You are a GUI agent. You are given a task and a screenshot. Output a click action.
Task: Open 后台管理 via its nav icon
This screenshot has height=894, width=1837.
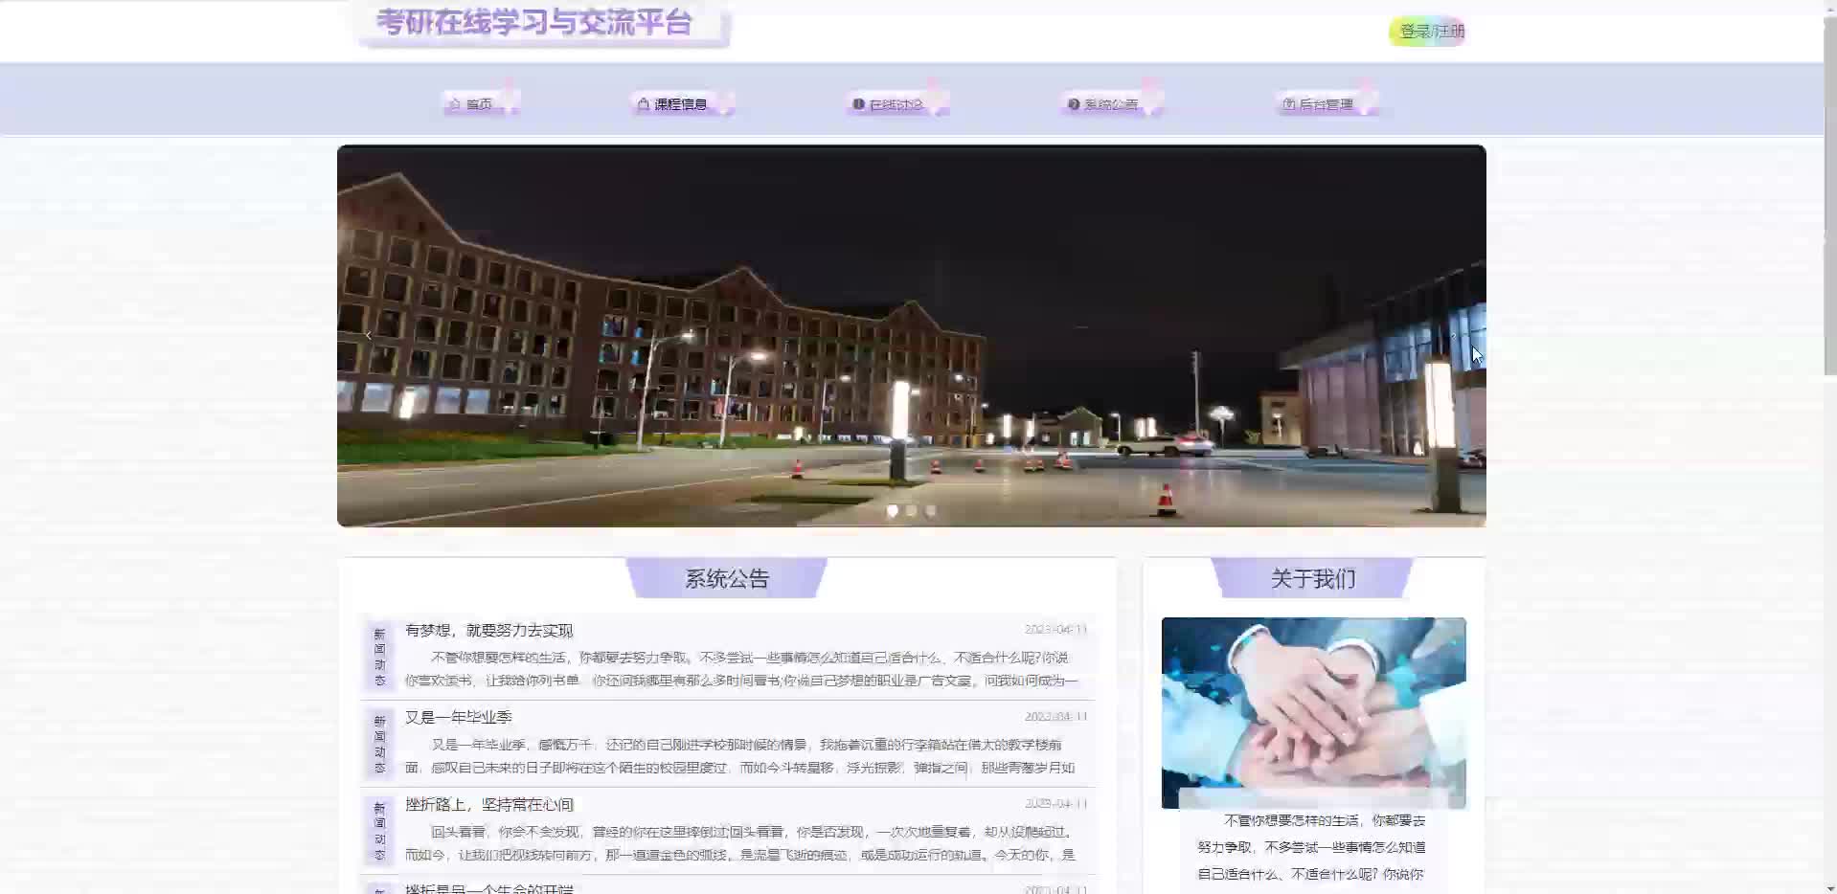[x=1288, y=104]
